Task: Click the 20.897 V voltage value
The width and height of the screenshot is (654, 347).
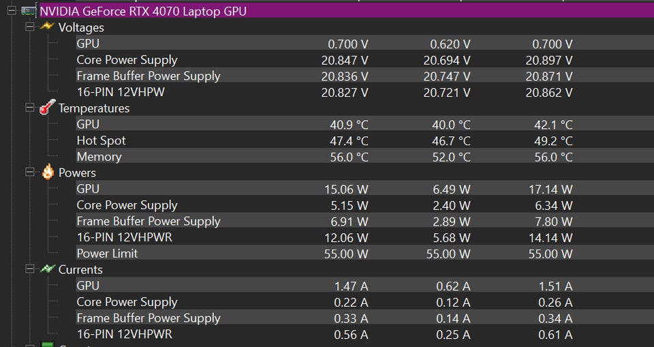Action: pyautogui.click(x=549, y=61)
